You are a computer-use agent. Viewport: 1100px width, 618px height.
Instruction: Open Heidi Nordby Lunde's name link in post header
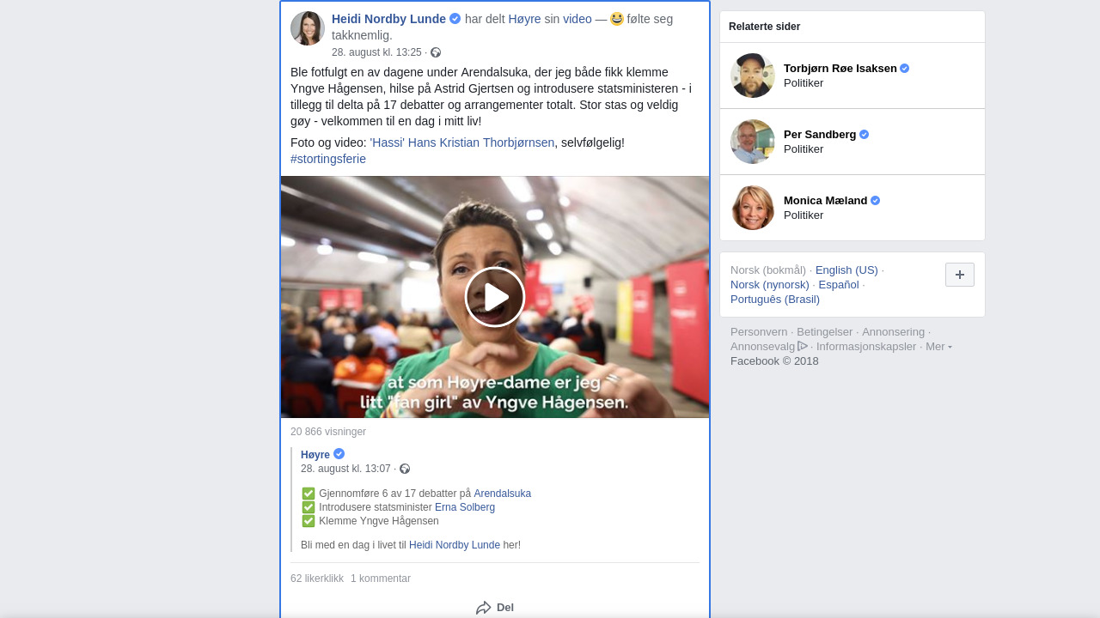(x=388, y=19)
